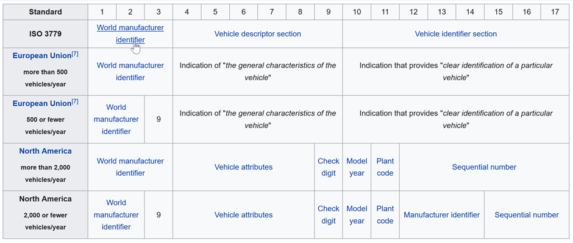Open Check digit link in more than 2,000 row

pos(329,167)
